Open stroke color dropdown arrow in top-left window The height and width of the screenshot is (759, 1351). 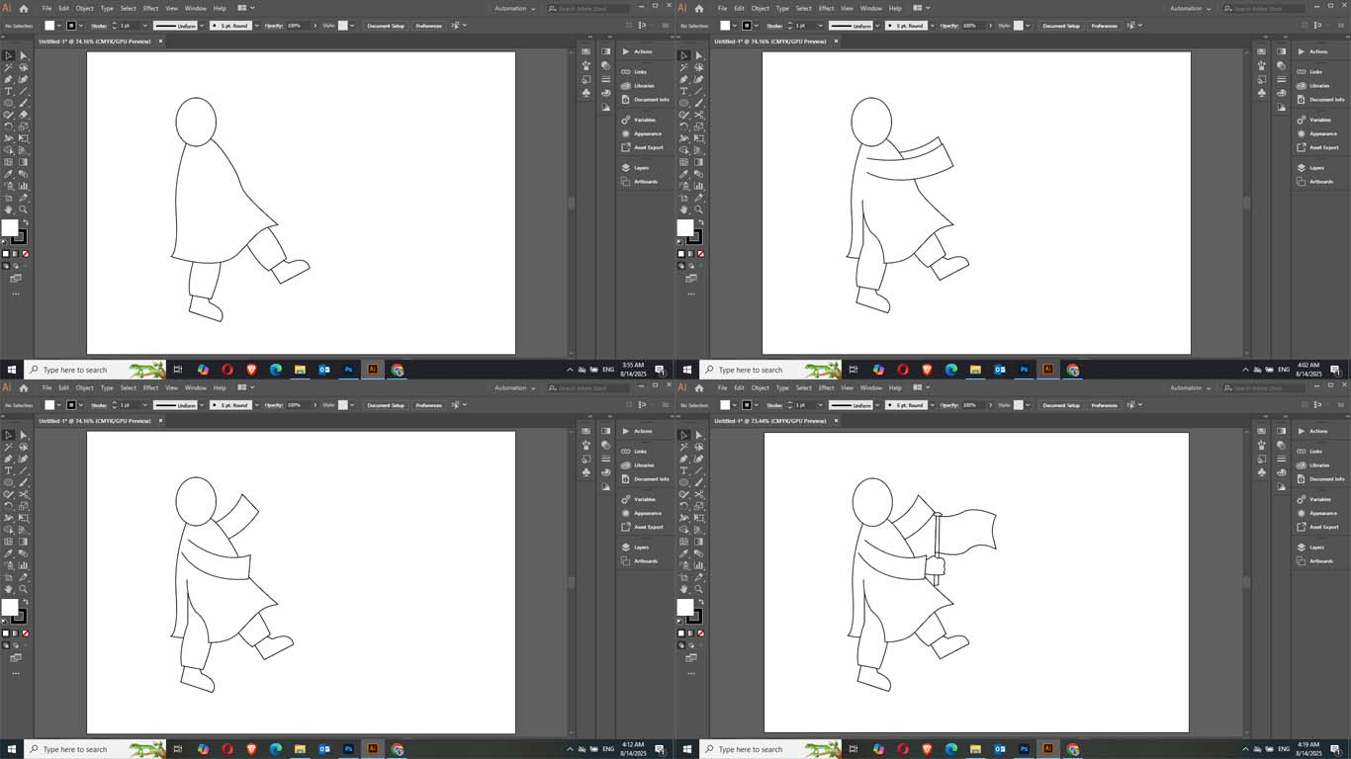pyautogui.click(x=81, y=25)
